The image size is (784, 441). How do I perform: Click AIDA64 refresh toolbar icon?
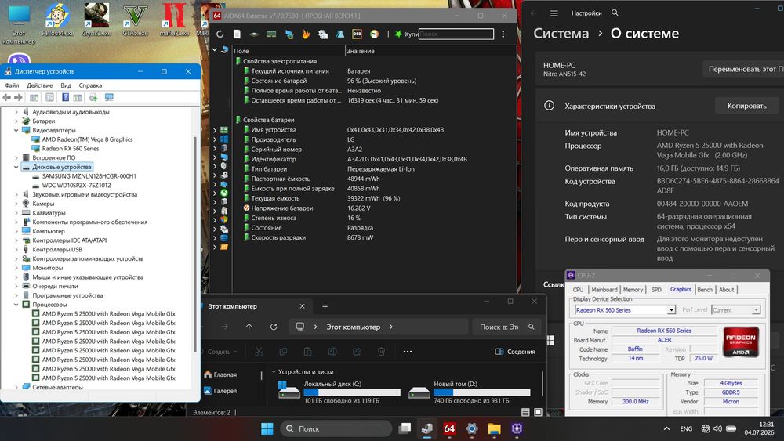pos(220,34)
